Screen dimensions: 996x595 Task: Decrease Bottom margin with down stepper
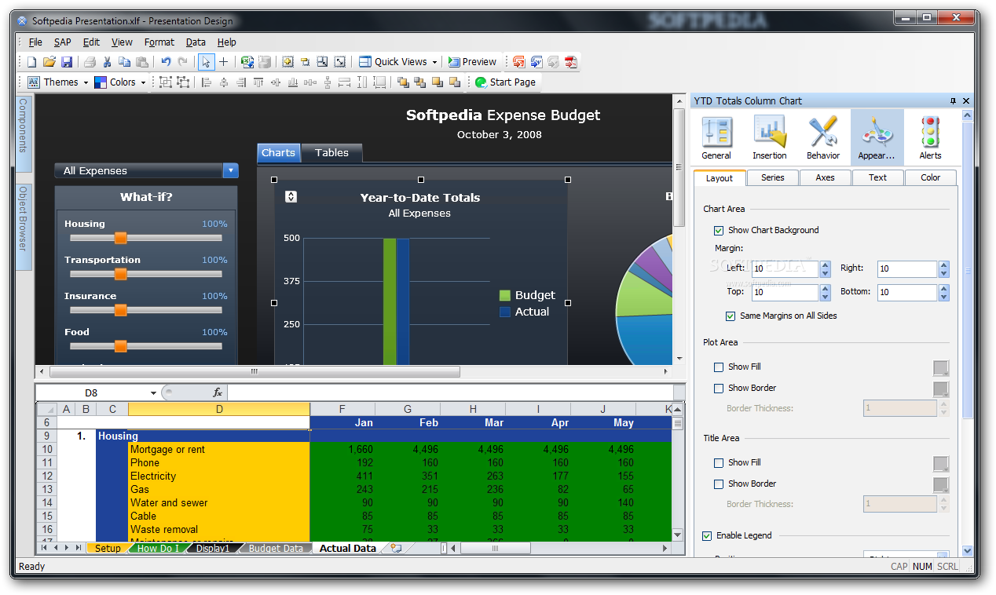(943, 297)
